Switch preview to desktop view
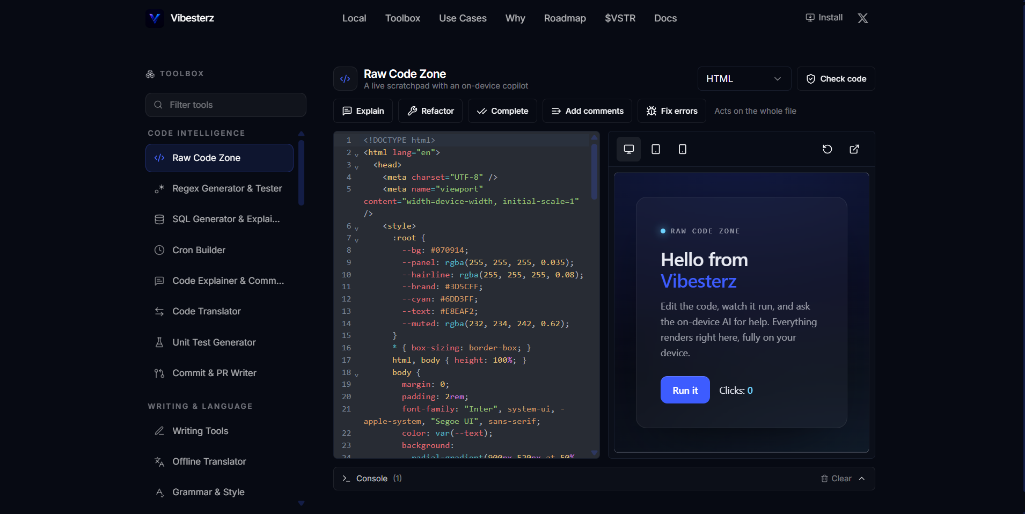Image resolution: width=1025 pixels, height=514 pixels. (628, 149)
